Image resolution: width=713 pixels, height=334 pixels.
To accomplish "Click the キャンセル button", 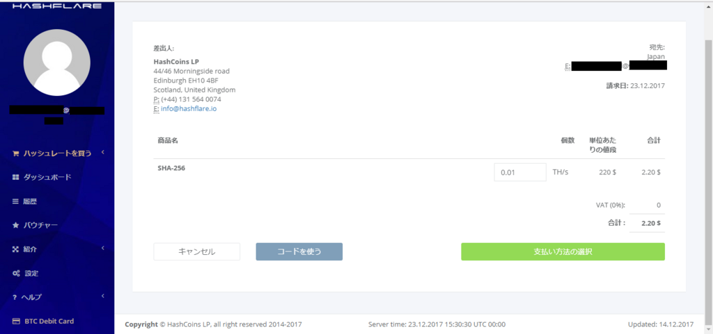I will pyautogui.click(x=197, y=251).
